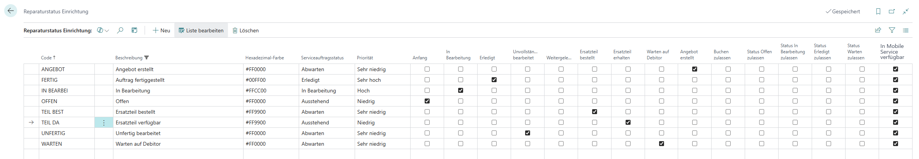Click the share icon in toolbar

[x=878, y=30]
